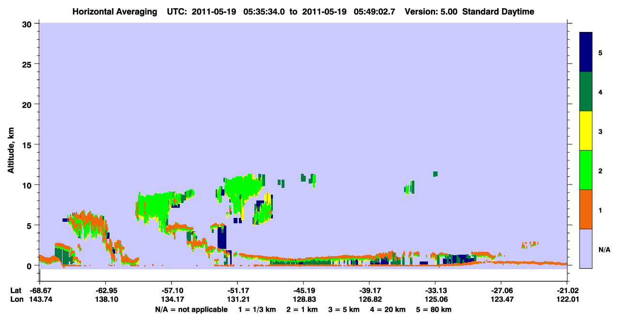The height and width of the screenshot is (323, 630).
Task: Click the dark green colorbar segment labeled 4
Action: 586,92
